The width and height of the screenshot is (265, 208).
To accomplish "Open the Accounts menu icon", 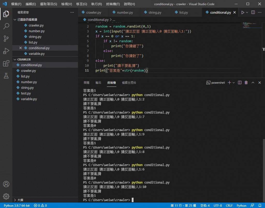I will pyautogui.click(x=6, y=184).
